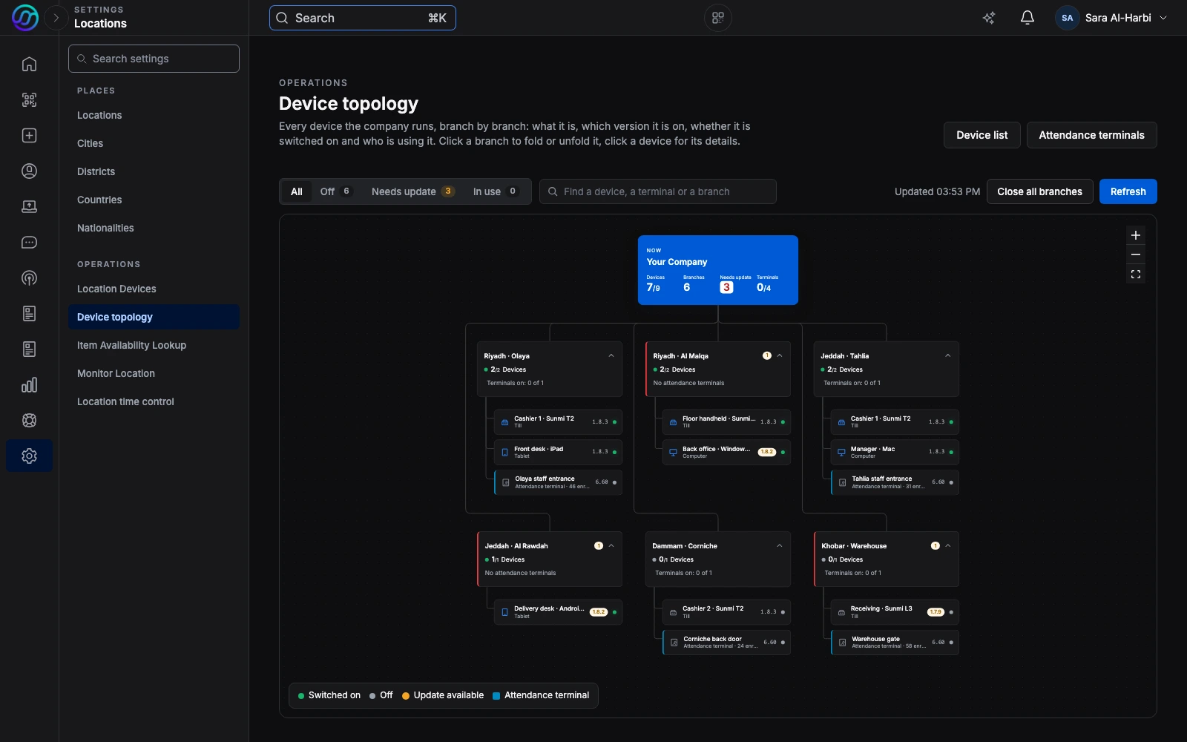Fit topology to screen with fullscreen icon

(1135, 275)
